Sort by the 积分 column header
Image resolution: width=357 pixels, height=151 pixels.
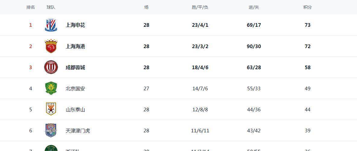[x=307, y=7]
